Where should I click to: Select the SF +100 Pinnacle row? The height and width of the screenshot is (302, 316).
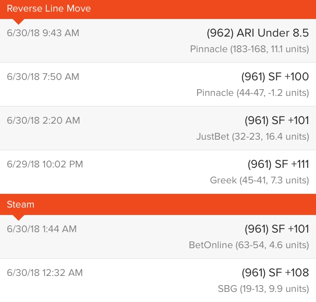[158, 85]
